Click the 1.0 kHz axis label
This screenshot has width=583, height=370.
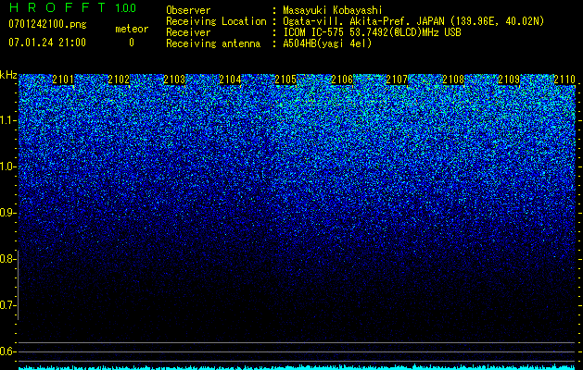click(7, 166)
